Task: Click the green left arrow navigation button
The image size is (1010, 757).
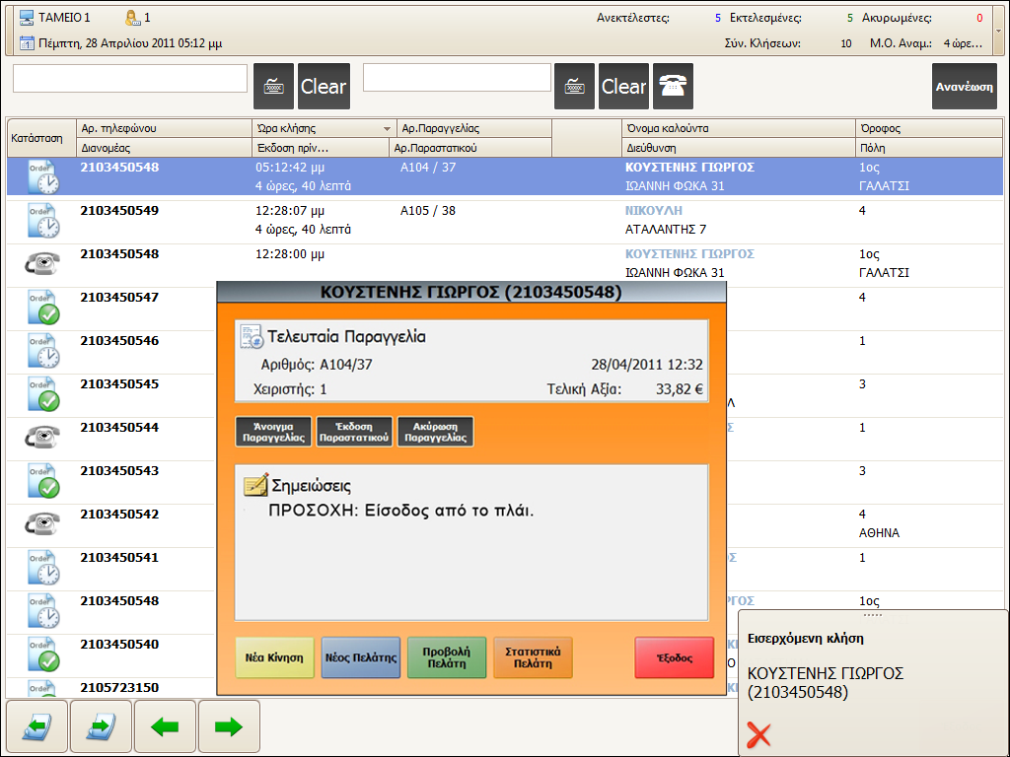Action: coord(165,726)
